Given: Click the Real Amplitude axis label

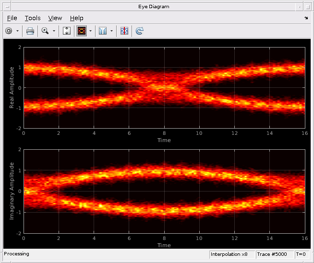Looking at the screenshot, I should [12, 88].
